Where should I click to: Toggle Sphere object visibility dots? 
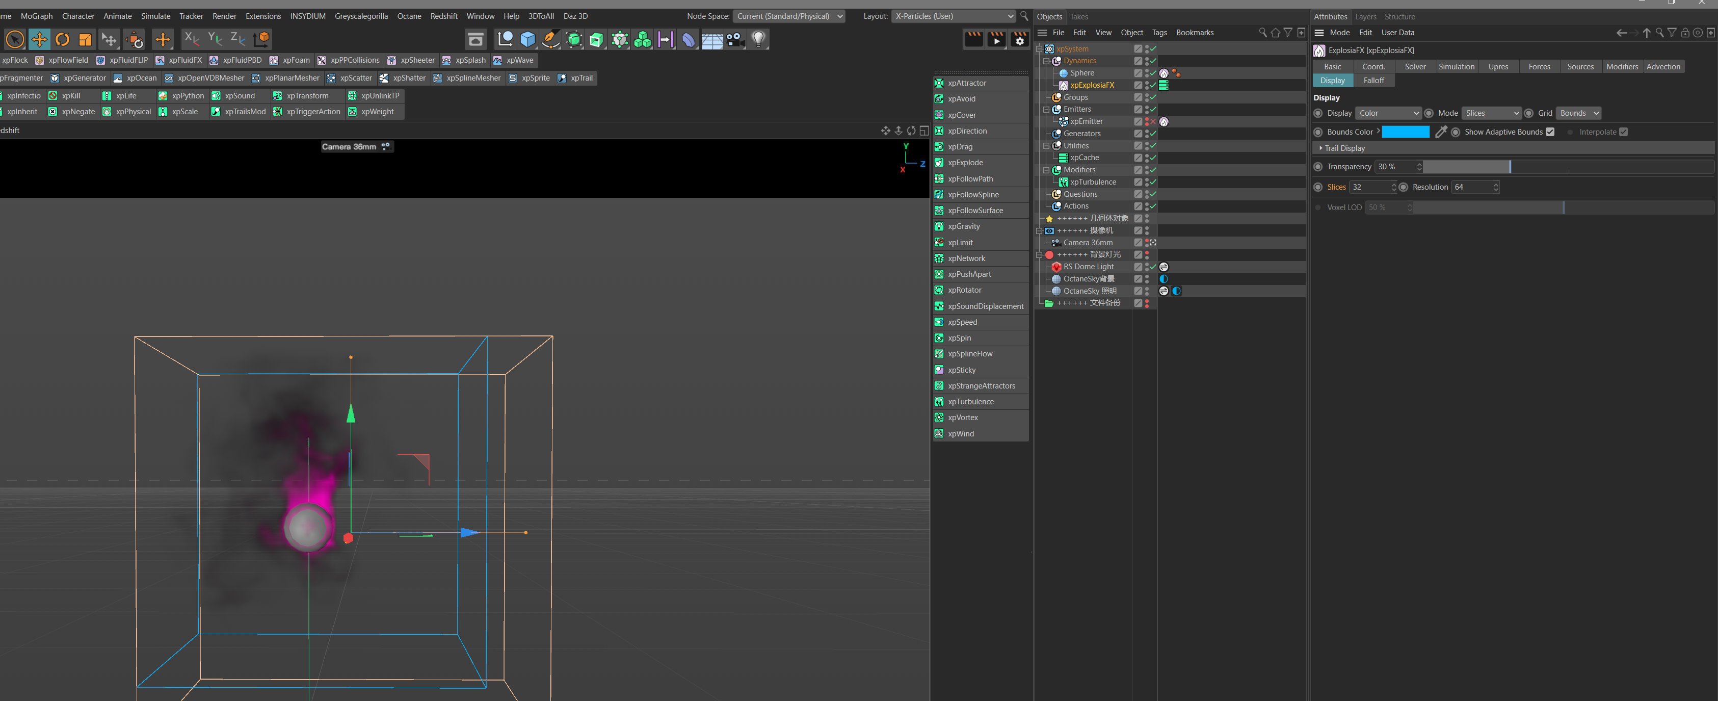point(1147,73)
